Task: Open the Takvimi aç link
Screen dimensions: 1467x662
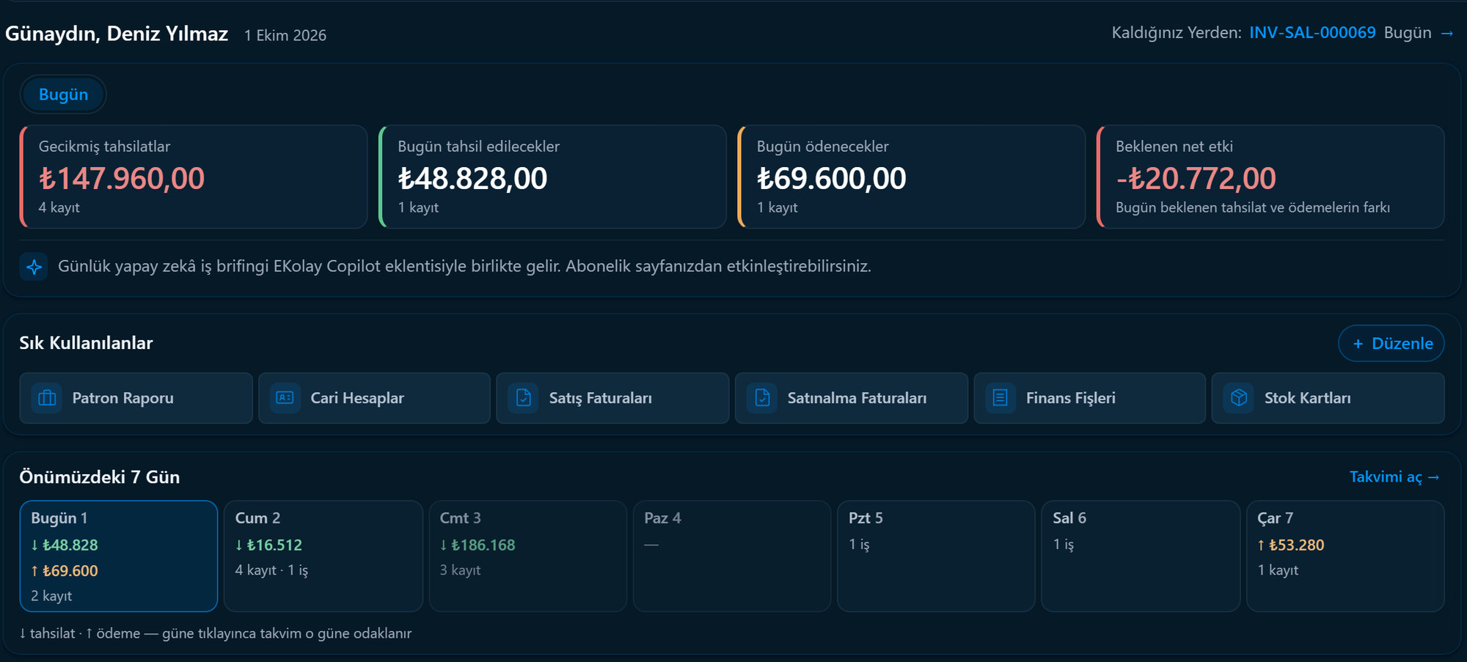Action: pos(1394,477)
